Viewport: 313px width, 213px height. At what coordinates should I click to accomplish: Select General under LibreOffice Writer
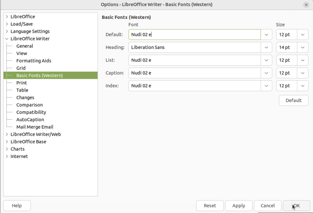25,46
